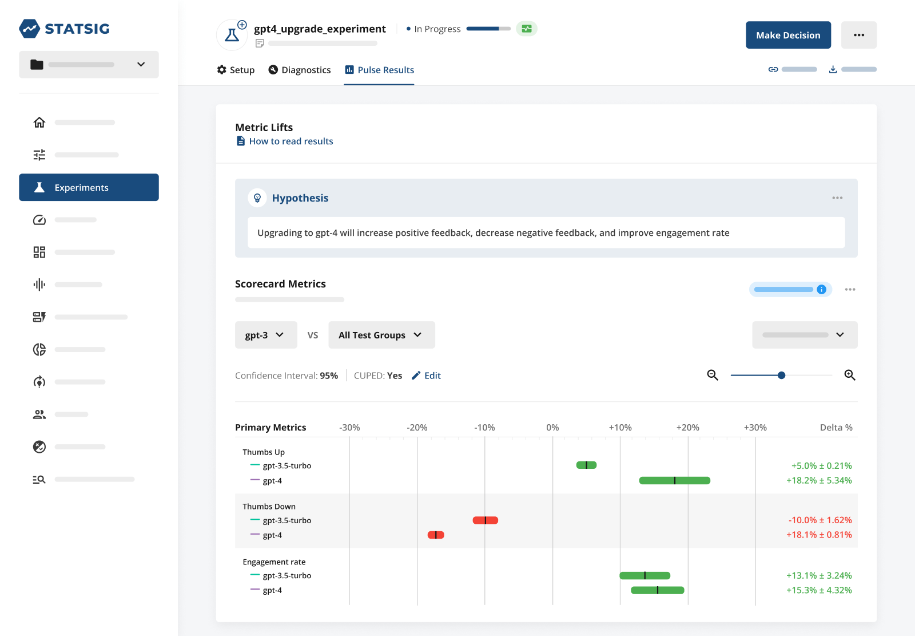Screen dimensions: 915x636
Task: Open the project folder dropdown
Action: 89,65
